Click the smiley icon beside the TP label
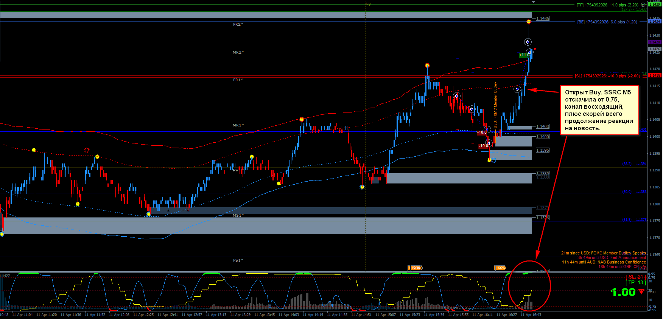Viewport: 663px width, 319px height. click(x=643, y=5)
